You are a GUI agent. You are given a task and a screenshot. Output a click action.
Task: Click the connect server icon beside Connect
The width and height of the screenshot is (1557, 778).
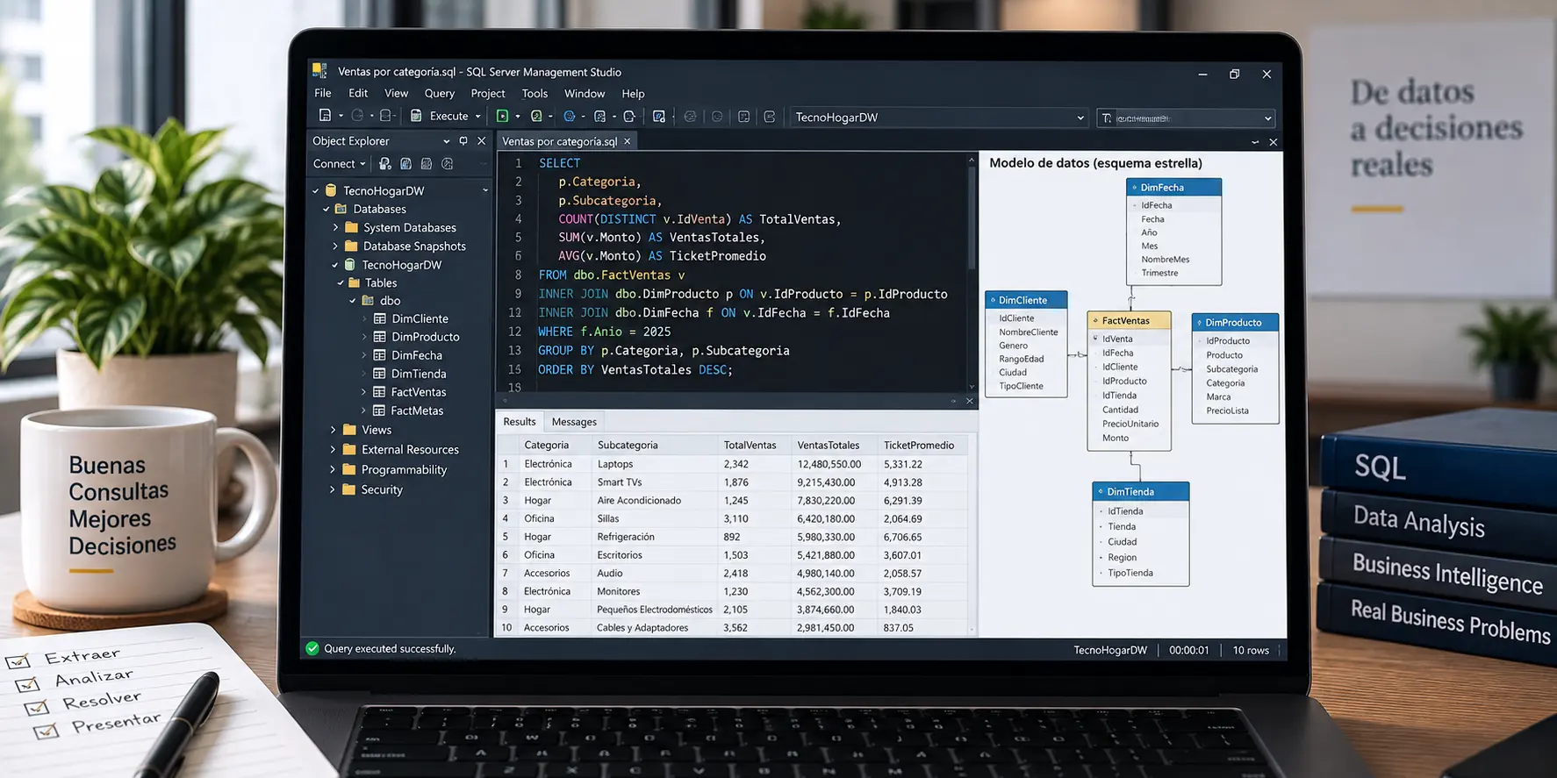pyautogui.click(x=384, y=164)
